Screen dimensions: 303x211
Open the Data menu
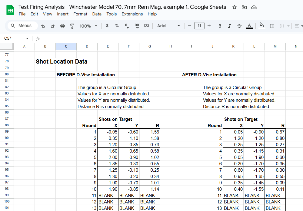pos(97,14)
